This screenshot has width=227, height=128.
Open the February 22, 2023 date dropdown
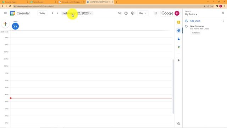77,13
